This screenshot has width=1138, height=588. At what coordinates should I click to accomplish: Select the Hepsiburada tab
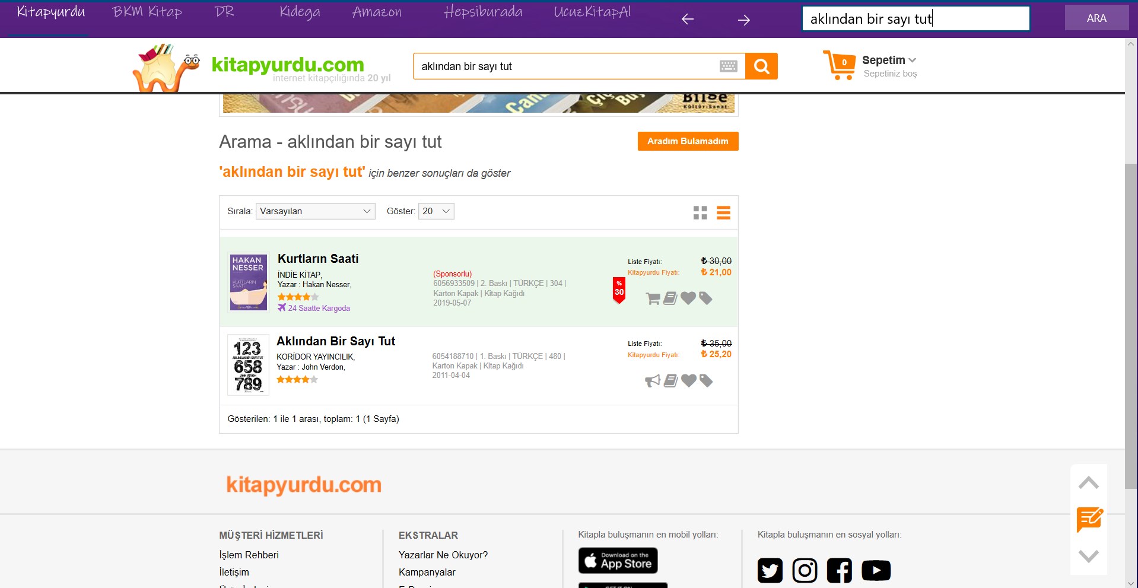tap(483, 12)
